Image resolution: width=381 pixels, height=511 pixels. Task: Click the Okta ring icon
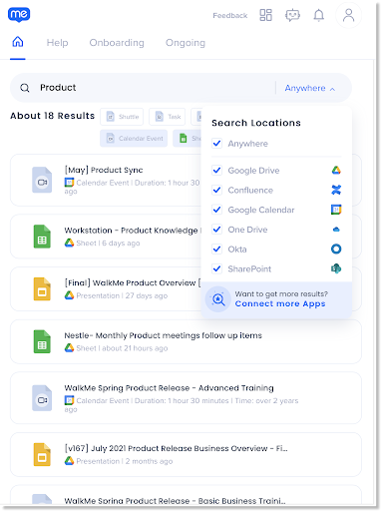[x=336, y=249]
